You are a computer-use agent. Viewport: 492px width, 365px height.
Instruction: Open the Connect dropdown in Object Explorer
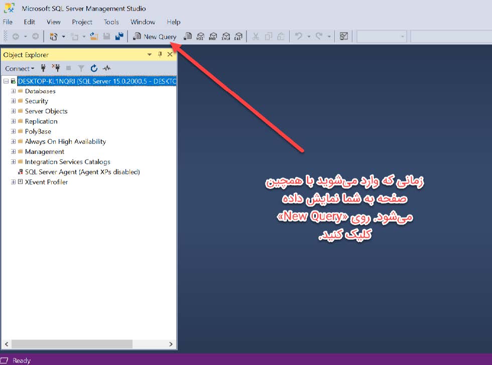pyautogui.click(x=20, y=68)
